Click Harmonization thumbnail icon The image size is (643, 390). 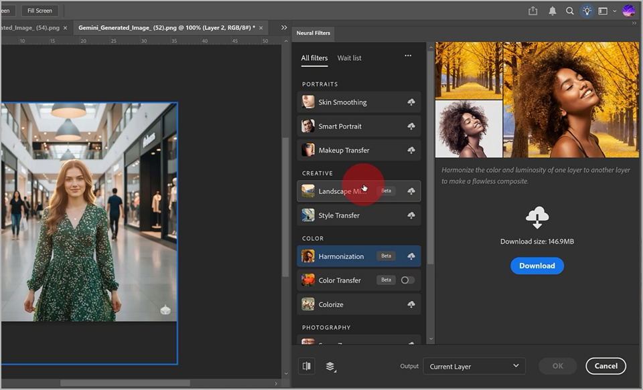308,256
